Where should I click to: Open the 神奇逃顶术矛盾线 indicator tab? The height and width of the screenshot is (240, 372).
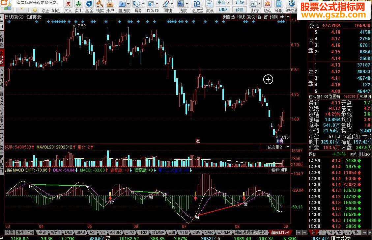[x=251, y=232]
